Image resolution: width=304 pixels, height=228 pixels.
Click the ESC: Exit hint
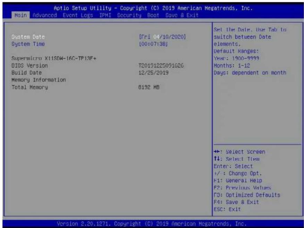tap(227, 209)
